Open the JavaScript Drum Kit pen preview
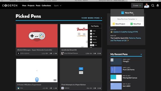The height and width of the screenshot is (91, 161). (81, 36)
